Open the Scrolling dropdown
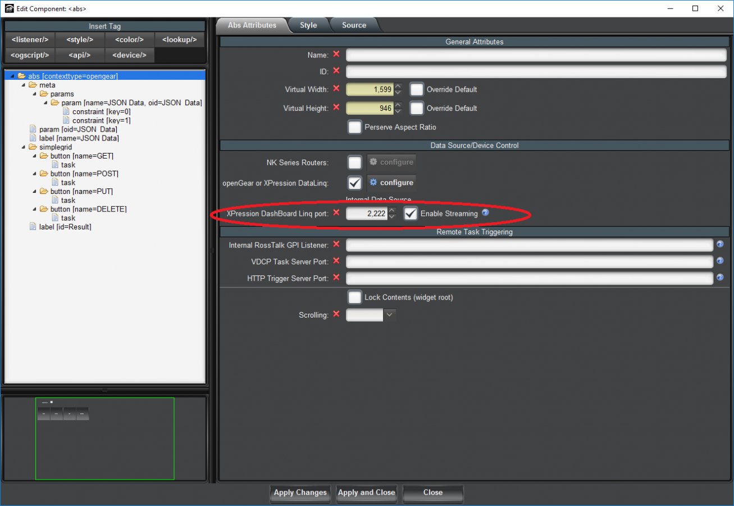The height and width of the screenshot is (506, 734). tap(390, 315)
